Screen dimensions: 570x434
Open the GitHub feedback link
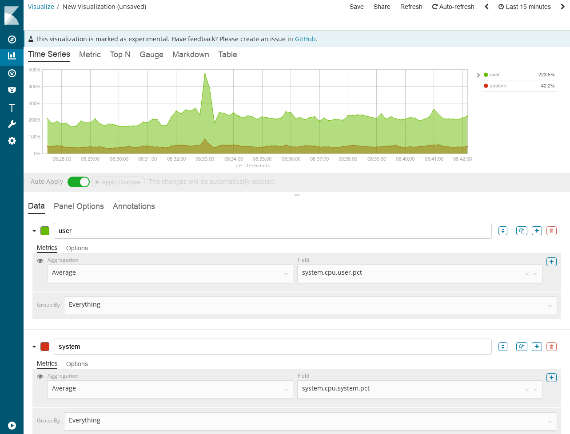pyautogui.click(x=305, y=39)
